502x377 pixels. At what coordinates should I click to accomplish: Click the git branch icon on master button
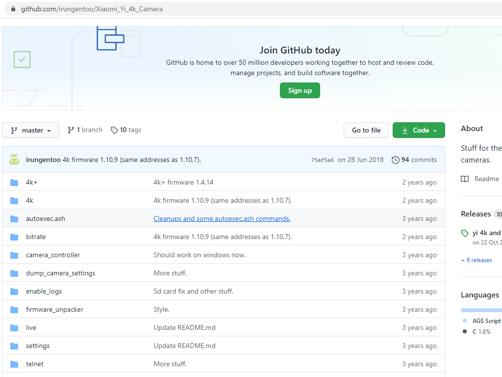coord(14,130)
